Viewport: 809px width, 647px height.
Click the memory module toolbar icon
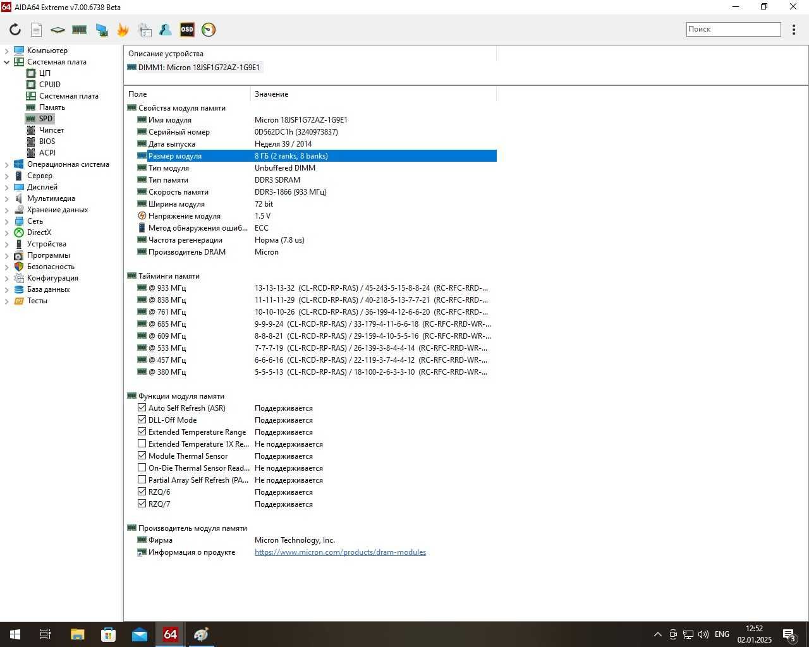pyautogui.click(x=79, y=29)
